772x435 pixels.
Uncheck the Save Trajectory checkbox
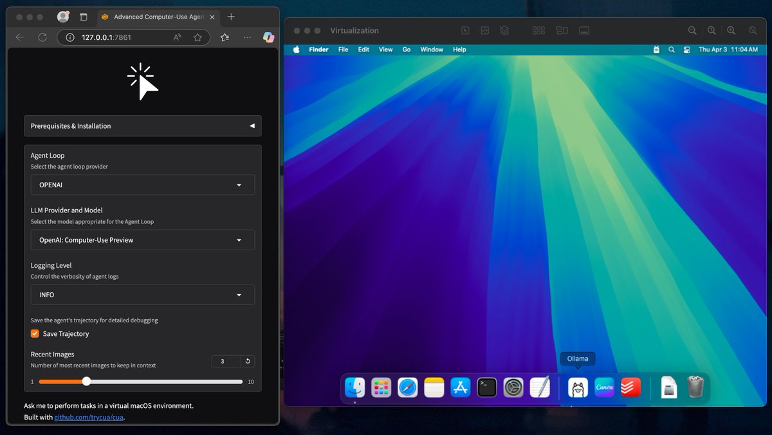pyautogui.click(x=35, y=333)
